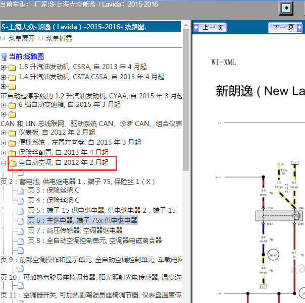This screenshot has height=303, width=305.
Task: Click the document icon of 页 4
Action: click(x=20, y=201)
